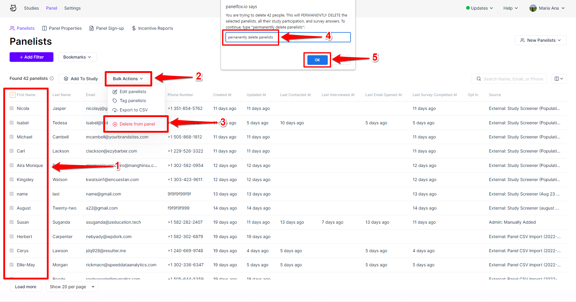Screen dimensions: 576x302
Task: Uncheck the Michael row checkbox
Action: tap(12, 137)
